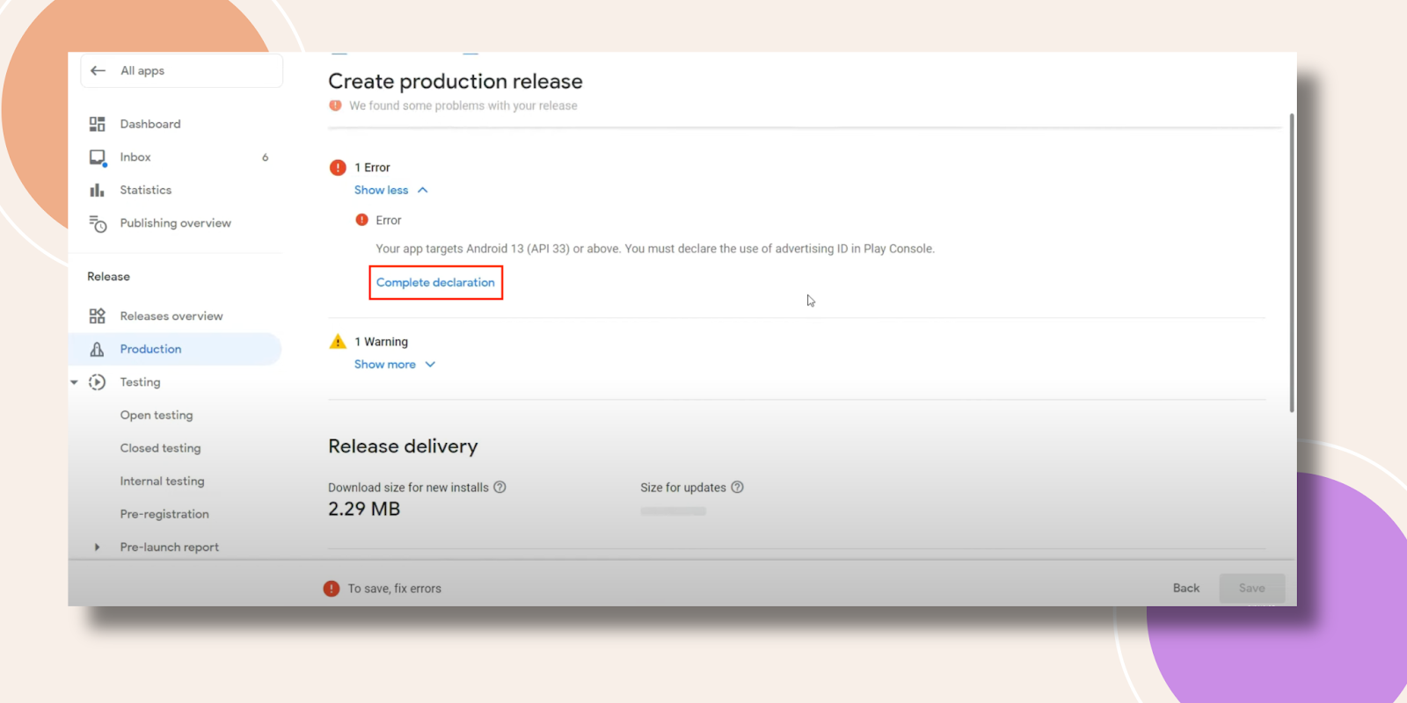Click the '1 Error' label
1407x703 pixels.
point(372,168)
